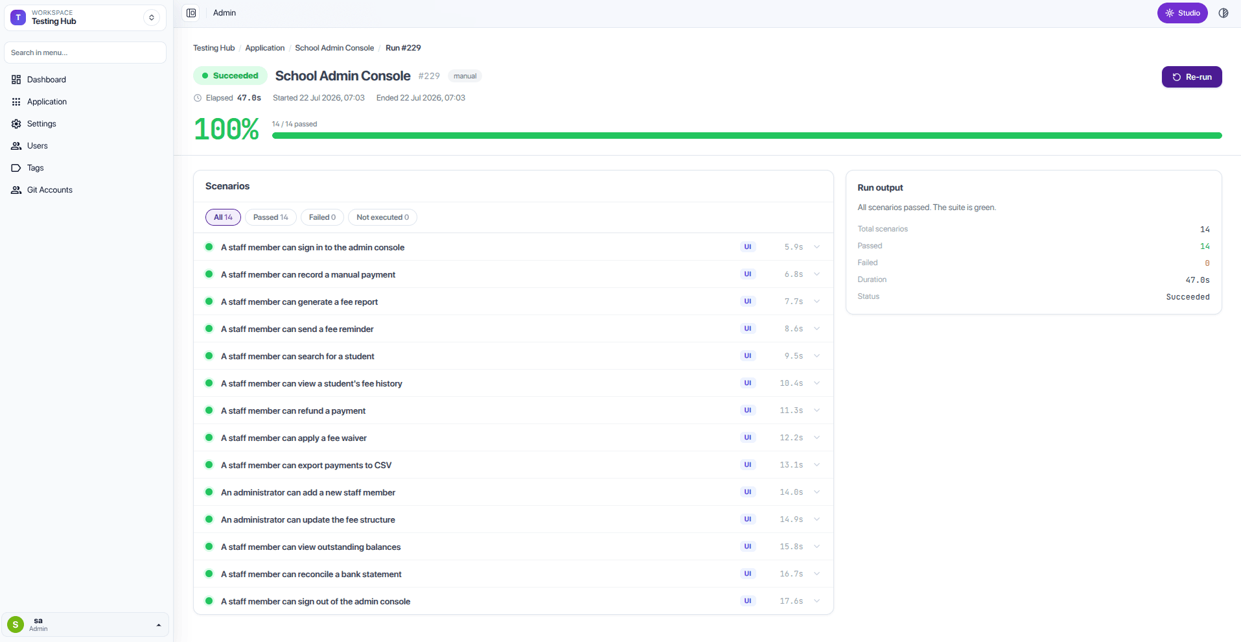Click green status dot for sign in scenario

pyautogui.click(x=209, y=247)
